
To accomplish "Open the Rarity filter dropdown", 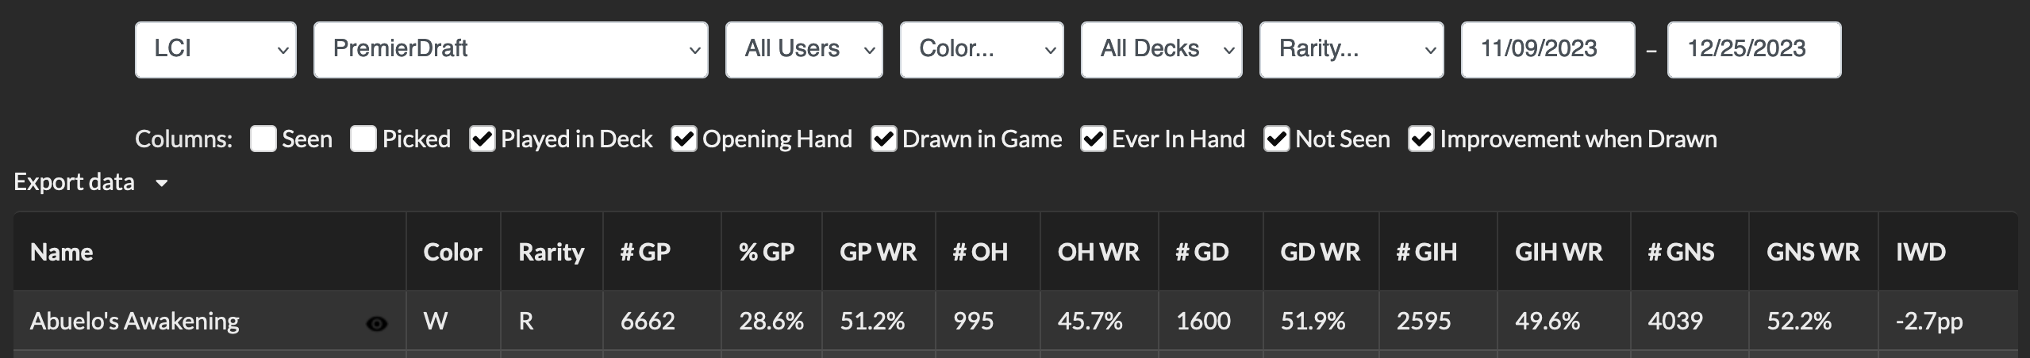I will coord(1351,49).
